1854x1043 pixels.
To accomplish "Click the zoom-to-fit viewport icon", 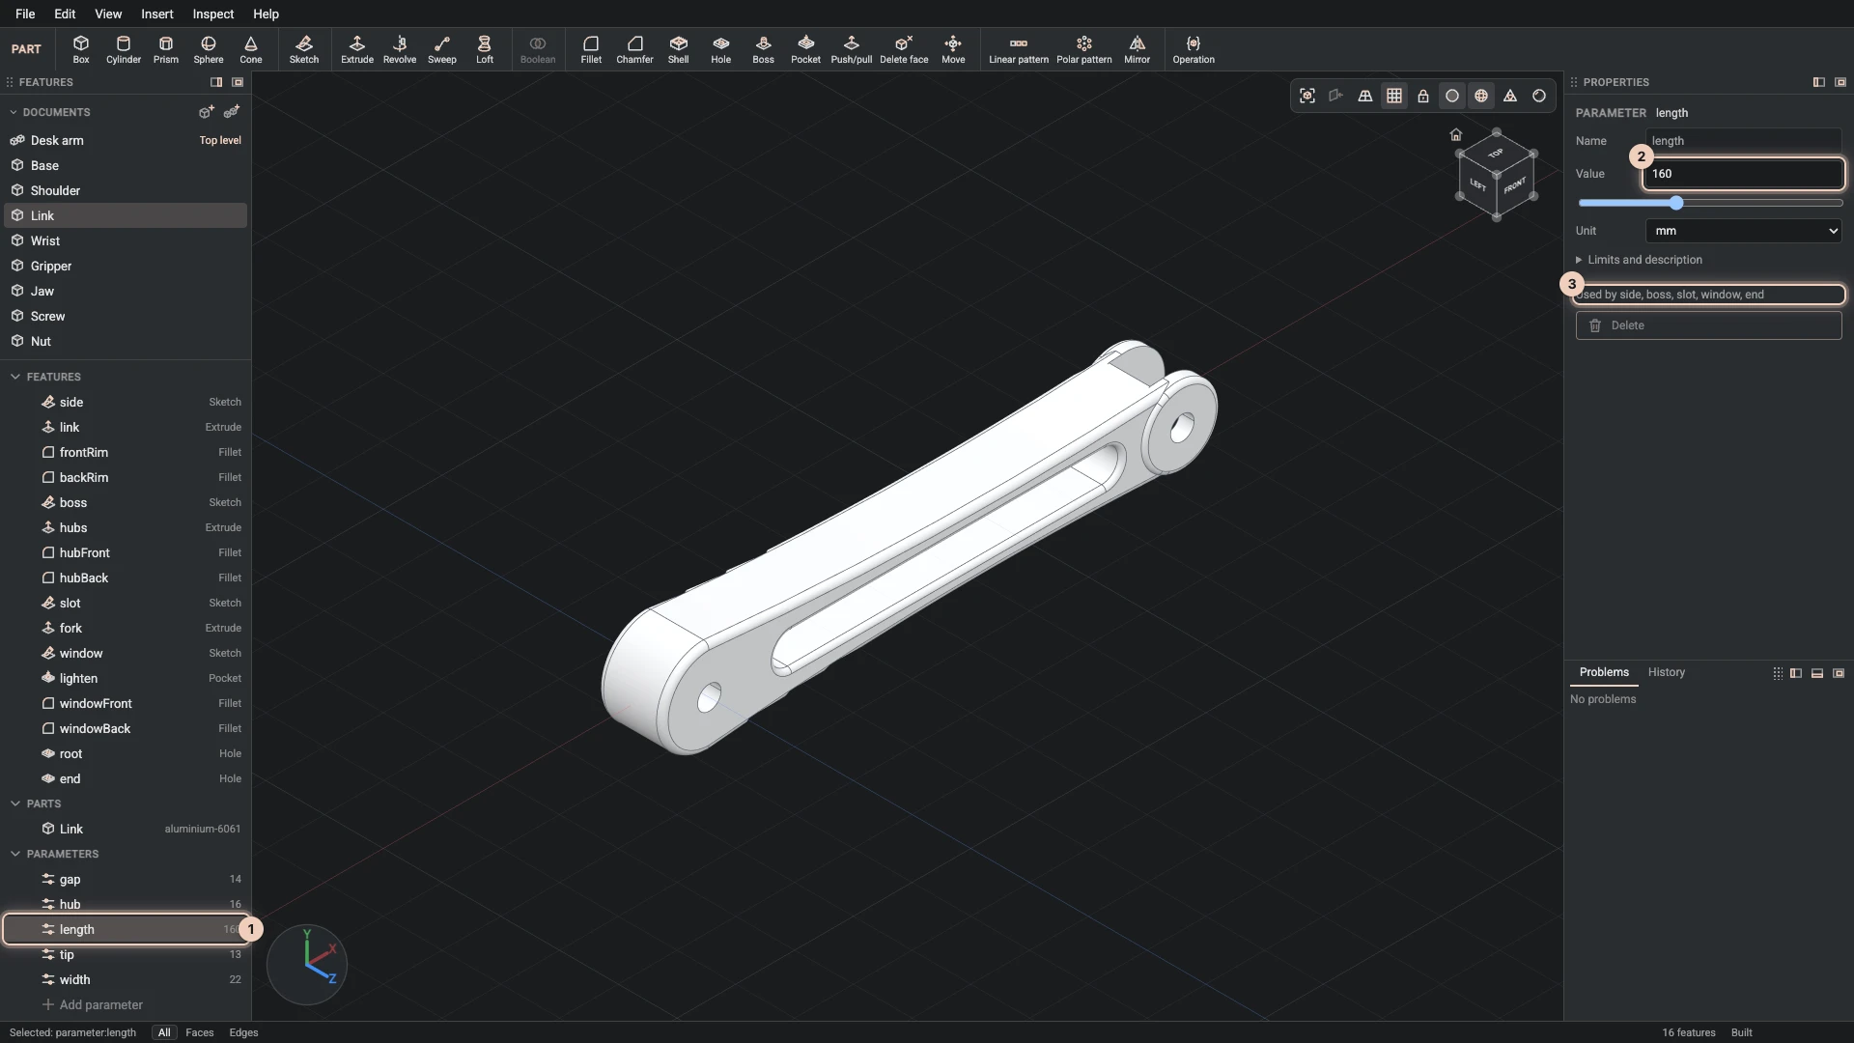I will 1307,96.
